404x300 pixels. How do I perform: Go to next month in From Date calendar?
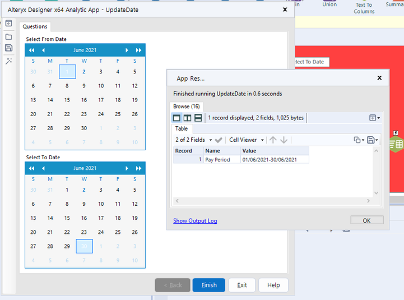pos(127,50)
